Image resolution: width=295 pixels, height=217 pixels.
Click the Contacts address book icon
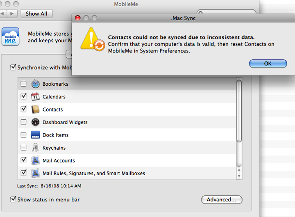(x=35, y=110)
